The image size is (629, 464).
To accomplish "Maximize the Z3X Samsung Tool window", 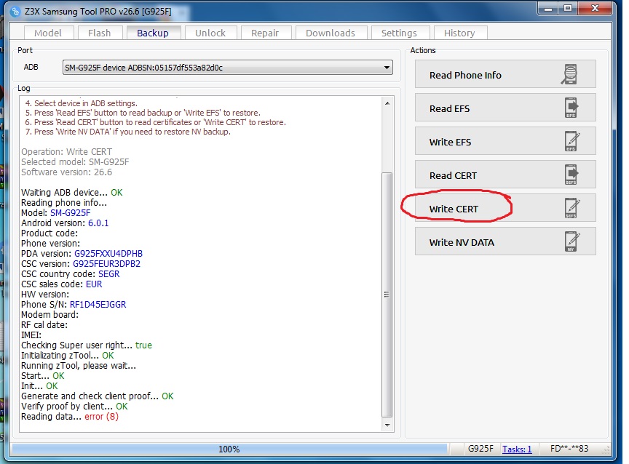I will (568, 9).
